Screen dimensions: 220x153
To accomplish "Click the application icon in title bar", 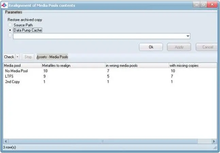I will [4, 5].
